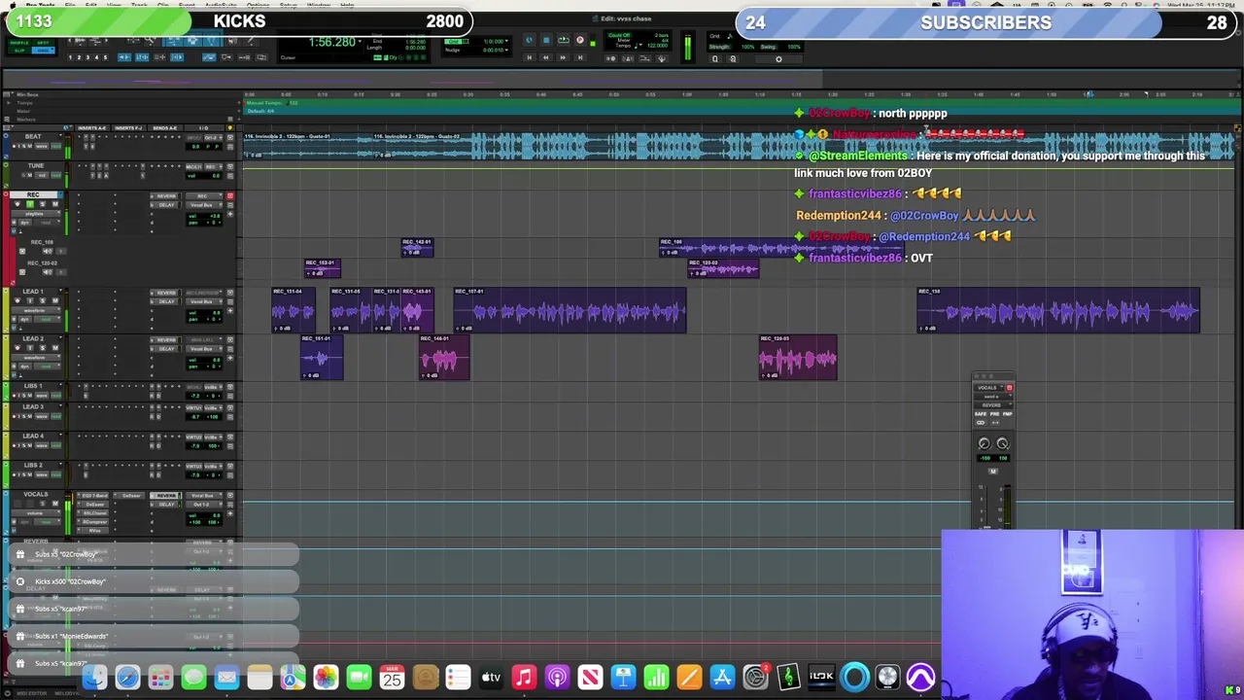Screen dimensions: 1244x700
Task: Click the Rewind transport button
Action: click(545, 57)
